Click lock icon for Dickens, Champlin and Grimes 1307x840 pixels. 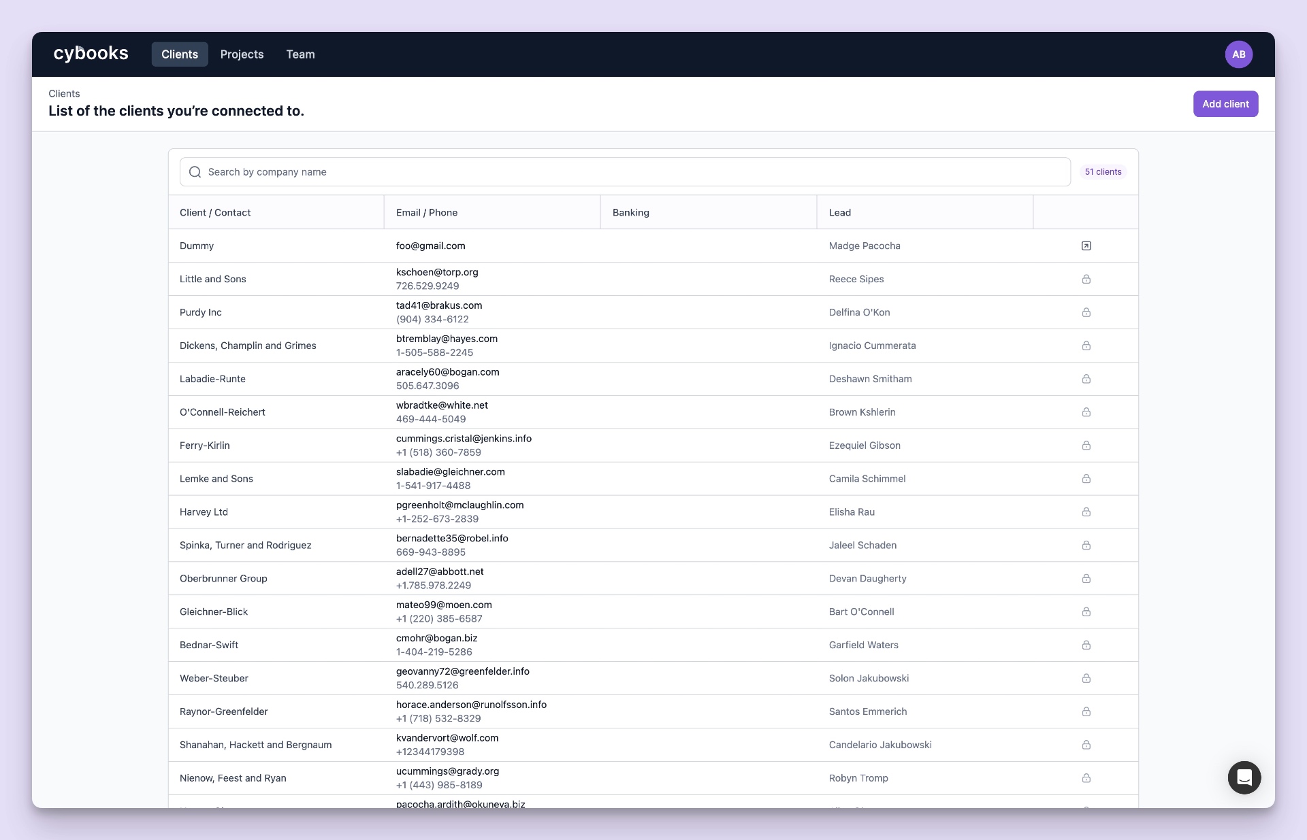point(1086,346)
